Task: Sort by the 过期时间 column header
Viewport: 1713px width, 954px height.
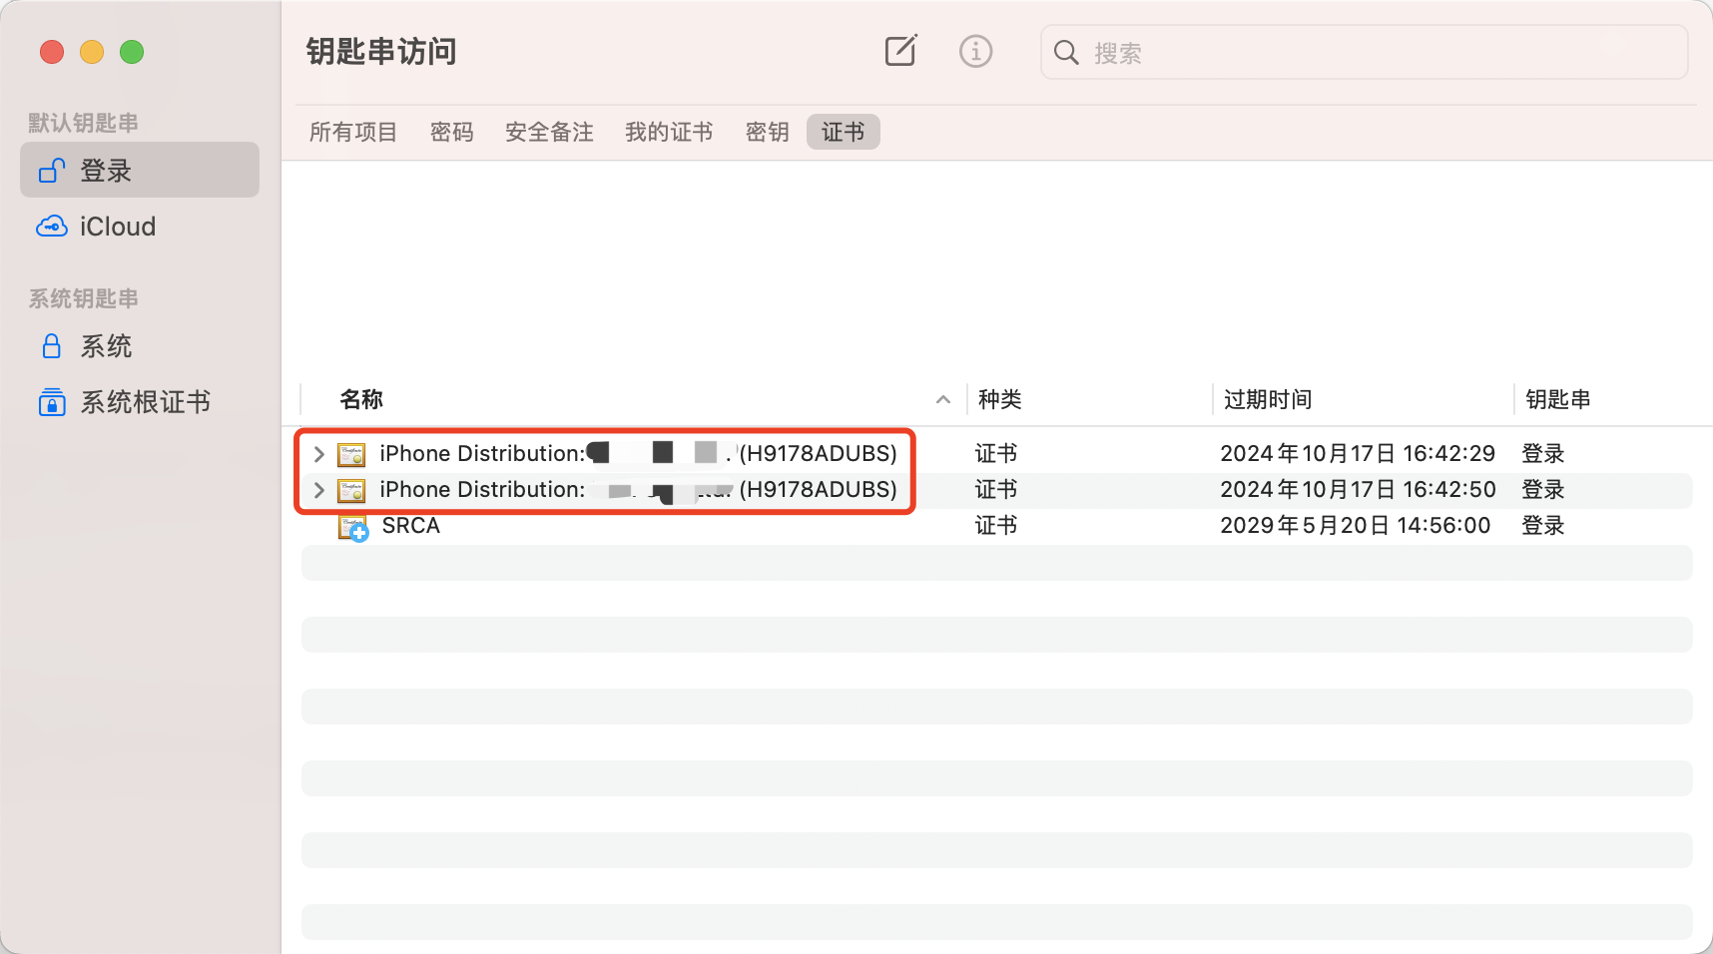Action: click(x=1268, y=399)
